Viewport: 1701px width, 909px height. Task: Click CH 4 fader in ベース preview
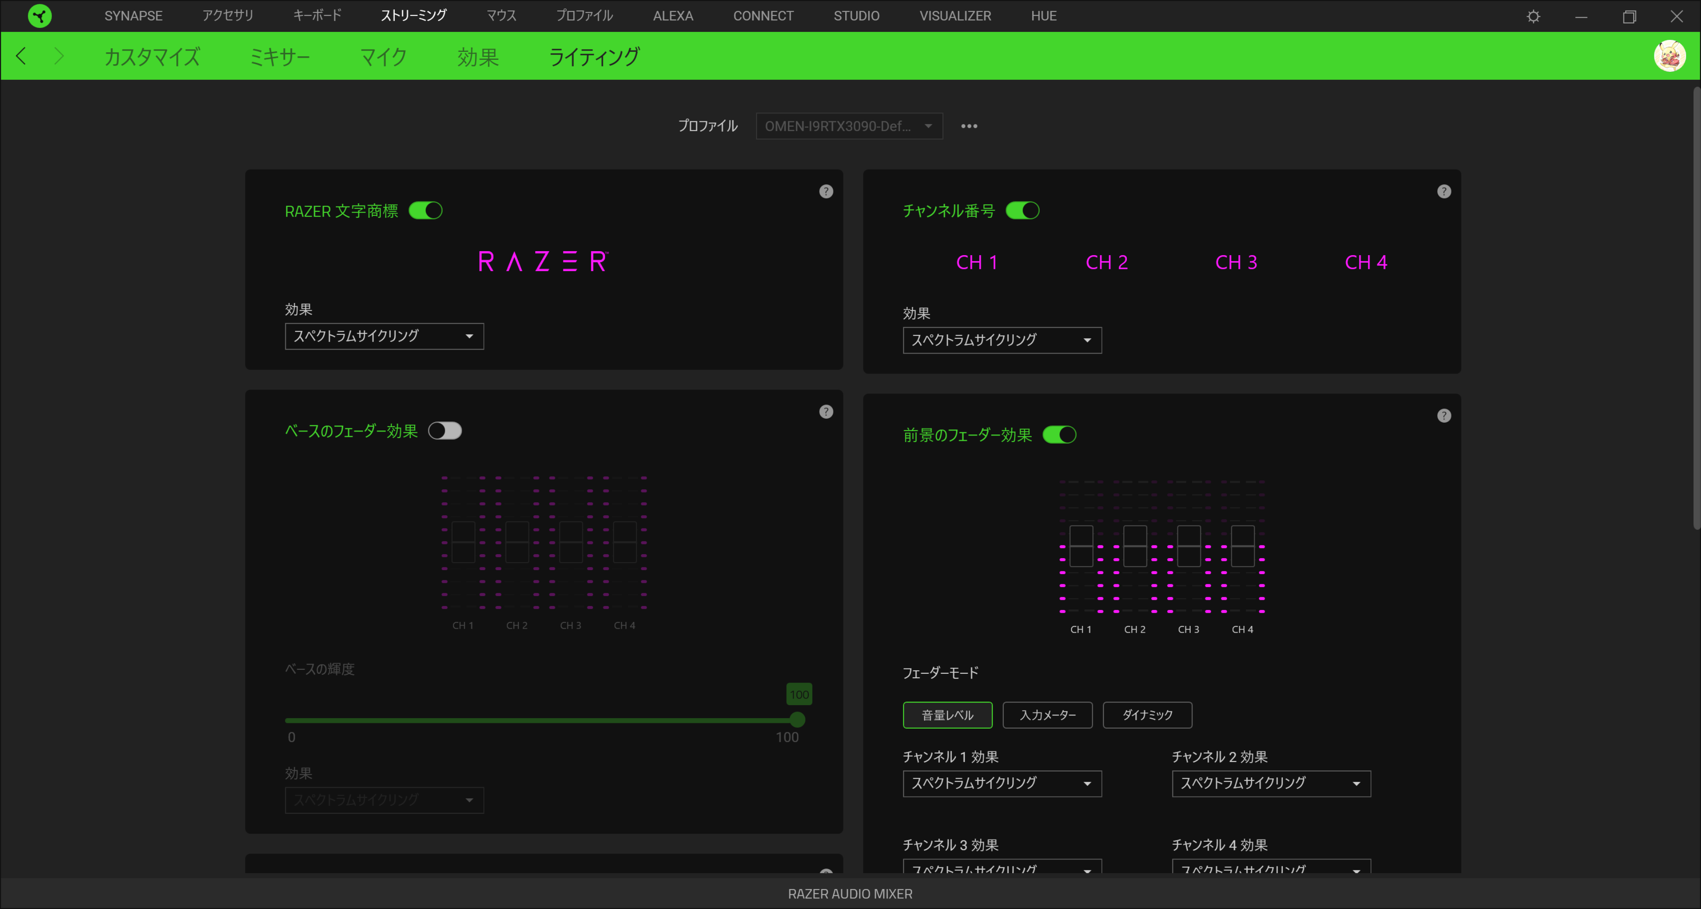coord(625,542)
